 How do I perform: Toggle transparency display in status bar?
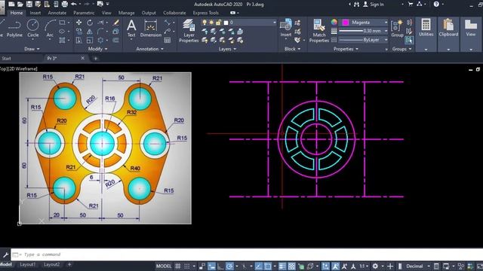click(x=291, y=266)
